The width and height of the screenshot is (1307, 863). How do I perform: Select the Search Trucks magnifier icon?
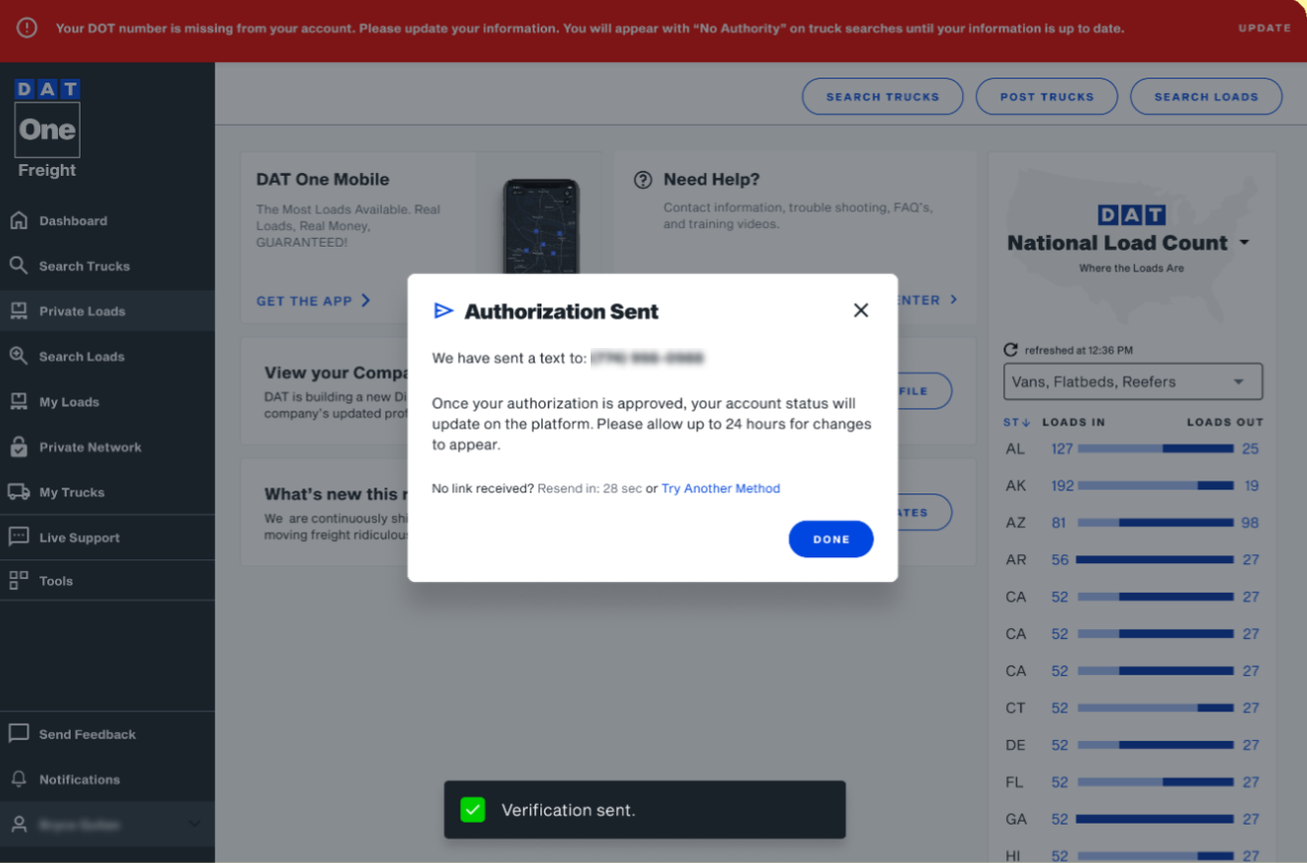pos(19,265)
